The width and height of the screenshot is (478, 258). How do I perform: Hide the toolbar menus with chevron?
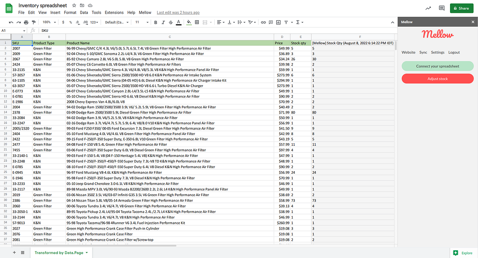[x=392, y=22]
